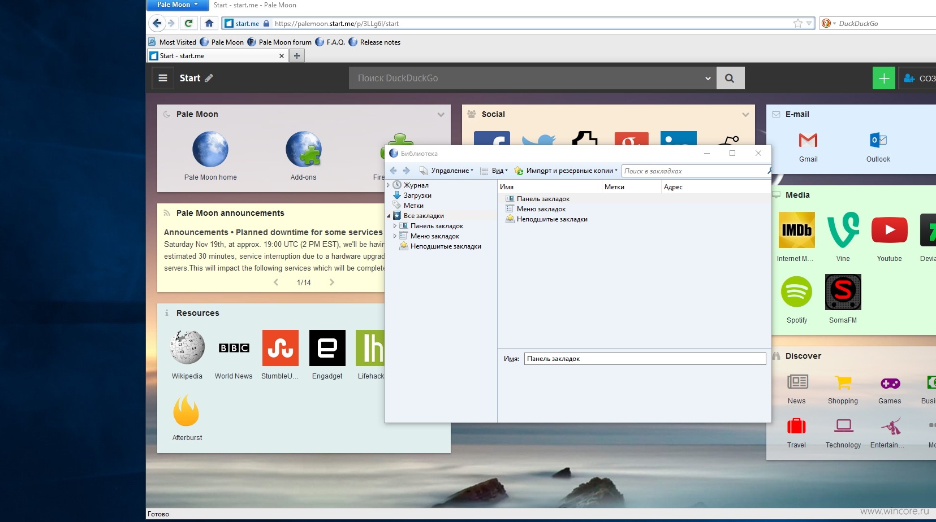
Task: Collapse the Все закладки tree node
Action: 389,216
